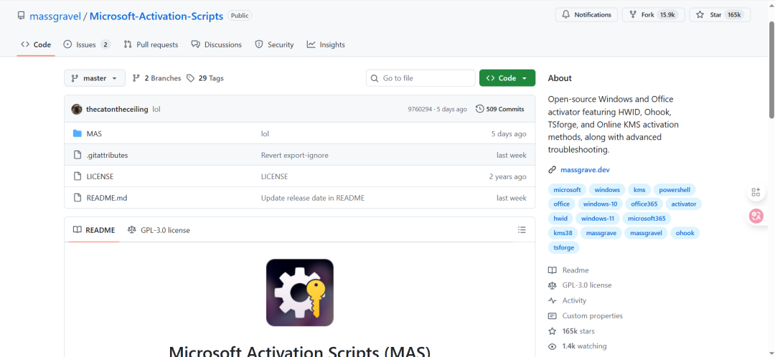Click the Custom properties note icon
Image resolution: width=775 pixels, height=357 pixels.
(552, 316)
